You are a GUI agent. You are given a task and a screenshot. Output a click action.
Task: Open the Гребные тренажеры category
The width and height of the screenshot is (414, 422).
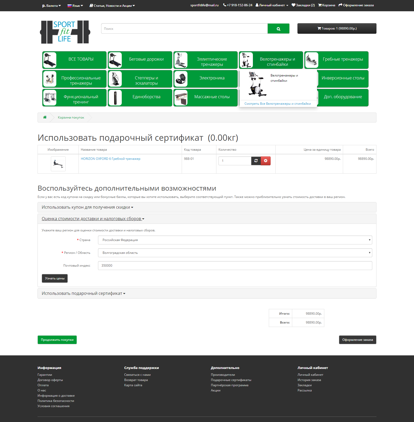tap(337, 60)
